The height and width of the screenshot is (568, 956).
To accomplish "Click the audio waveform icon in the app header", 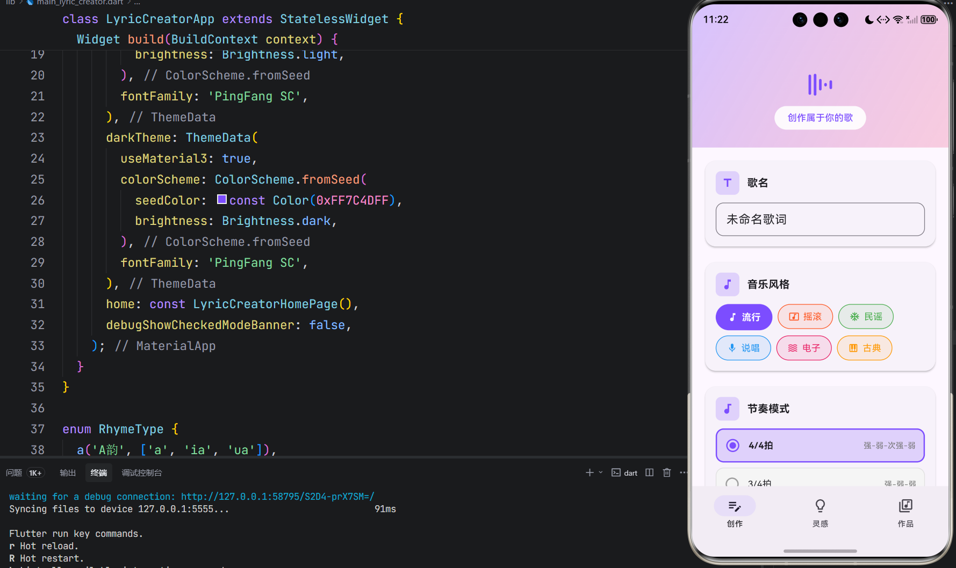I will tap(820, 84).
